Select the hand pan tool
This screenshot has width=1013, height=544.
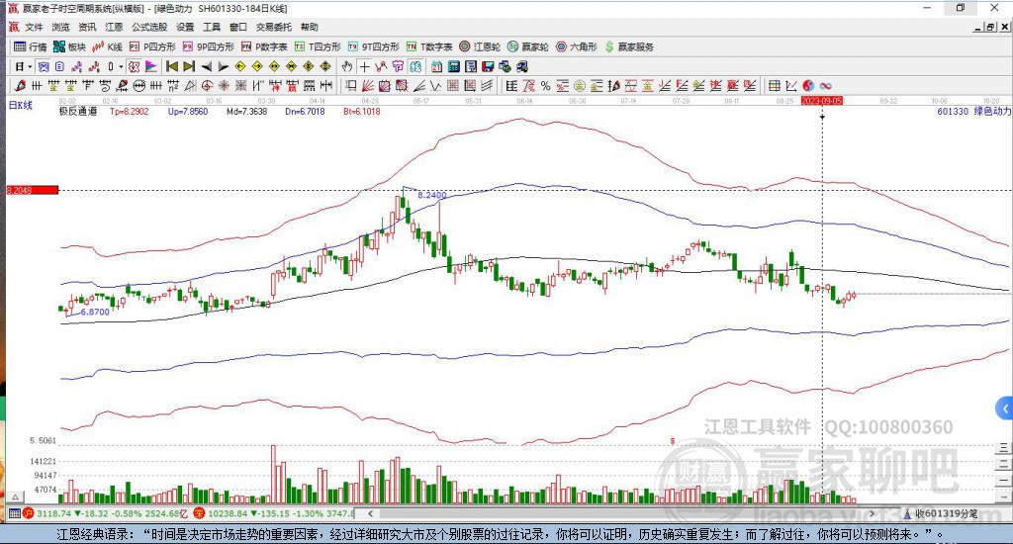coord(347,66)
